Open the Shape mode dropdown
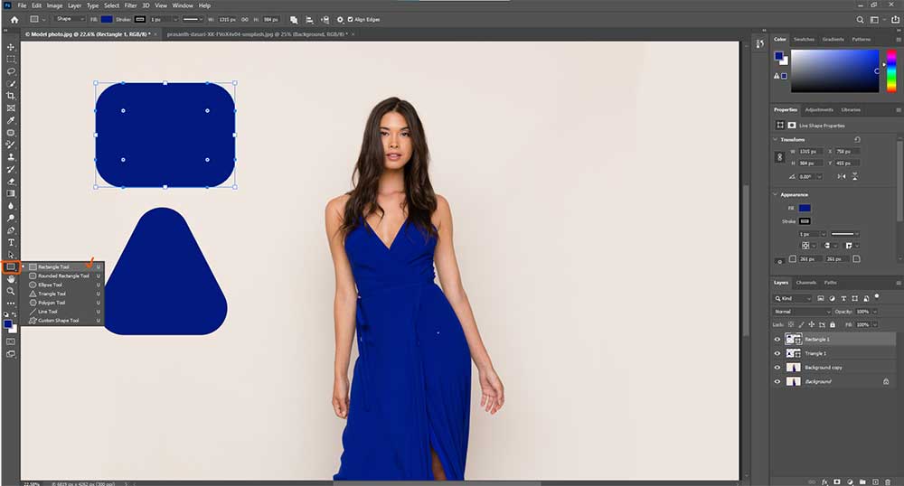Image resolution: width=904 pixels, height=486 pixels. coord(69,19)
